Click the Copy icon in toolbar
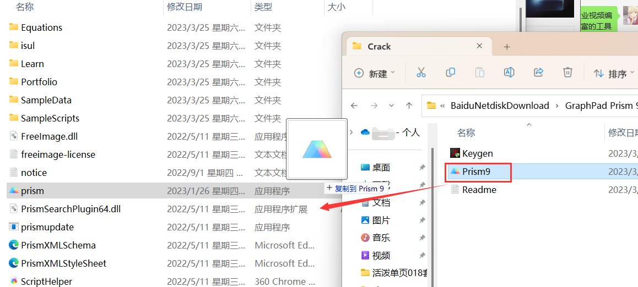638x287 pixels. pos(451,73)
